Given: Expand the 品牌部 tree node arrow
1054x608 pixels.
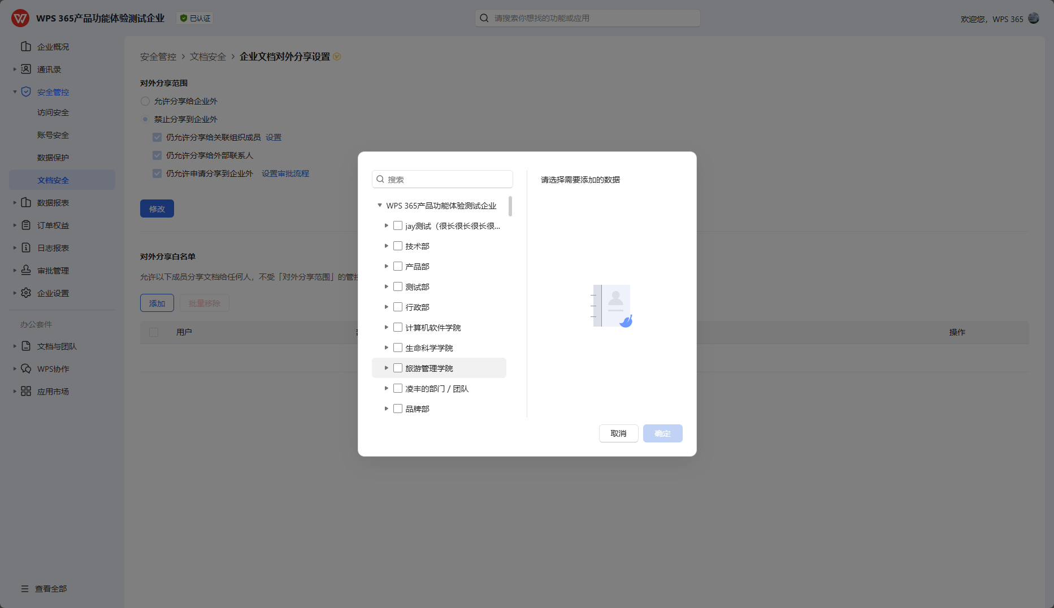Looking at the screenshot, I should (387, 409).
